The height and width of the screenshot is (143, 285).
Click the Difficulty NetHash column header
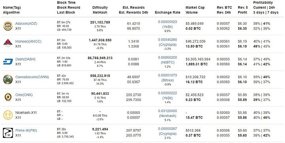tap(100, 10)
